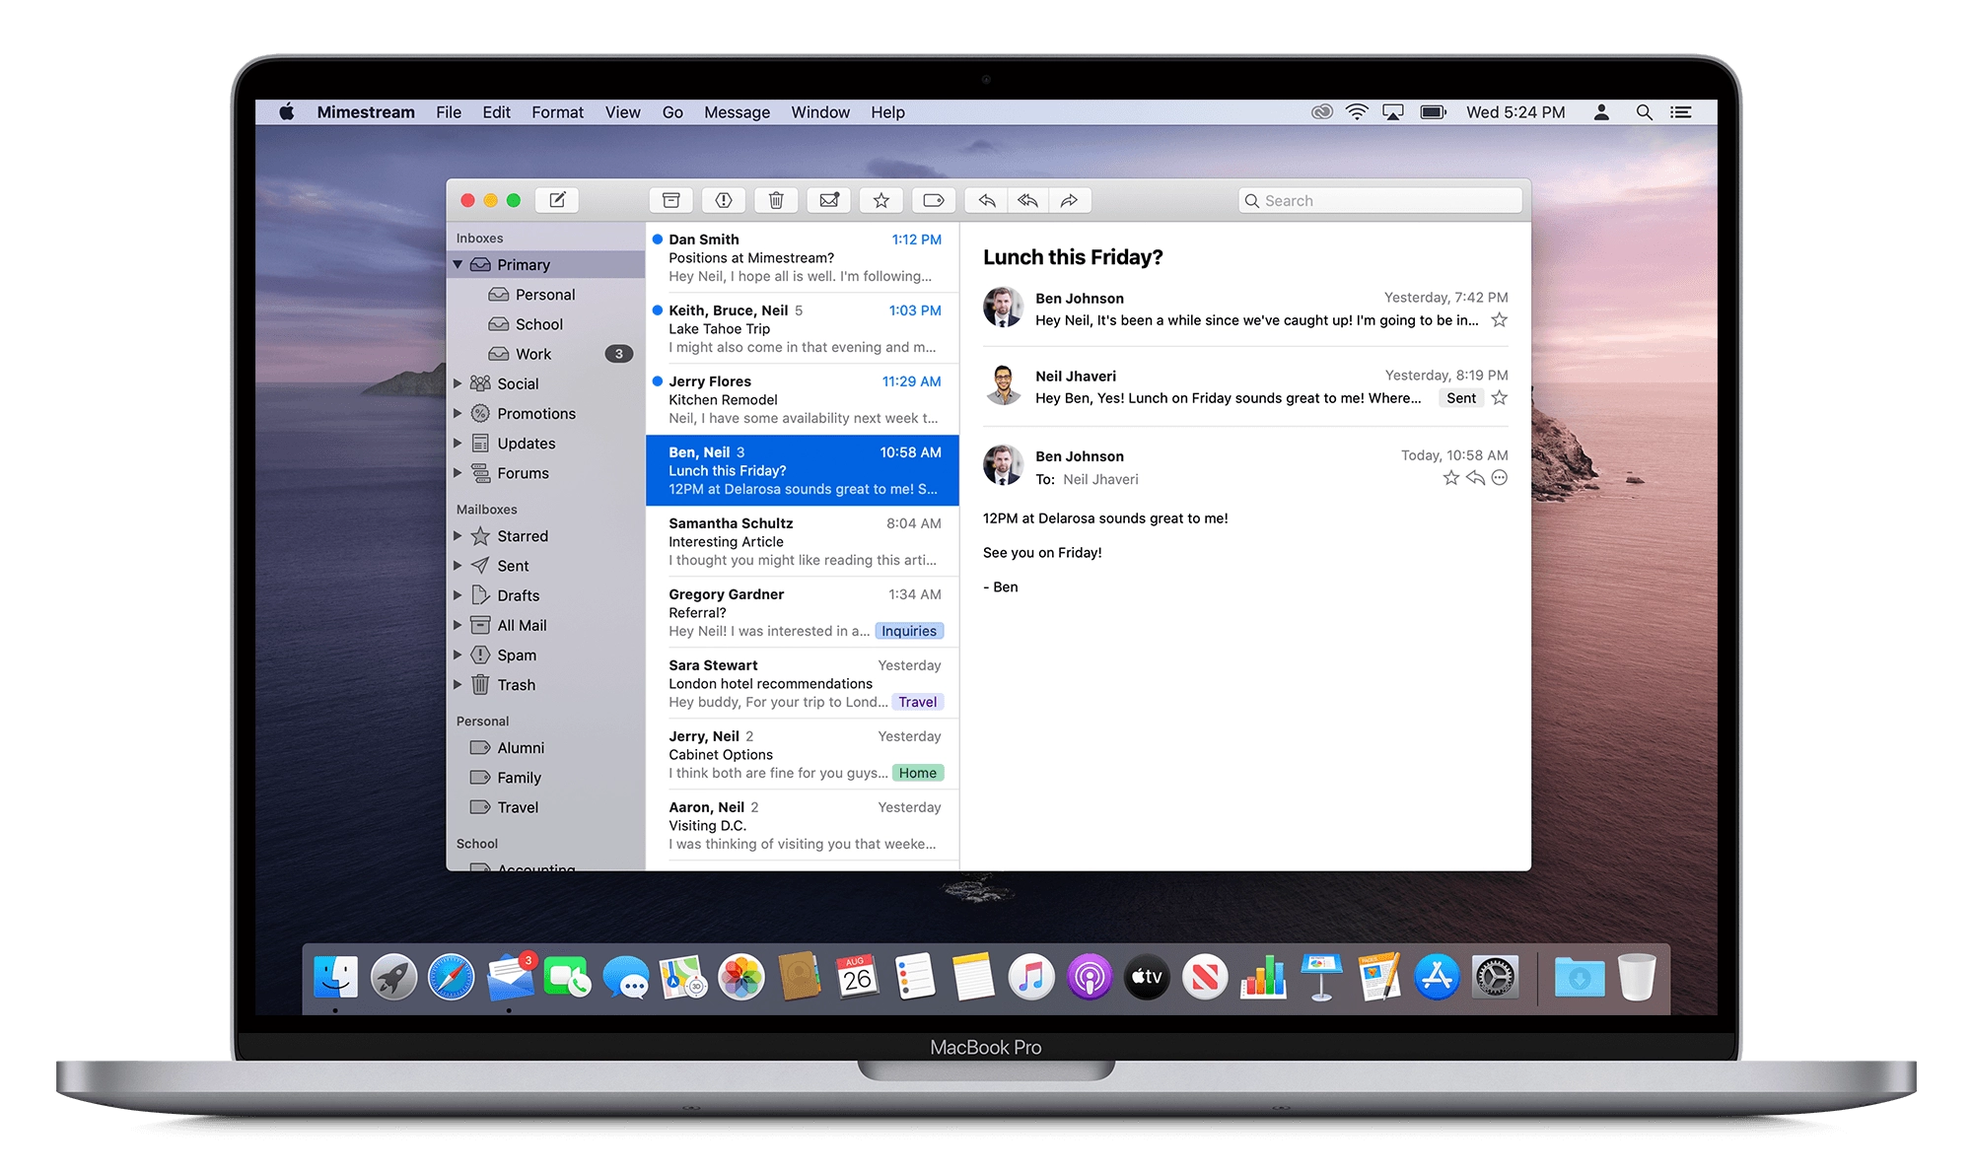Star Ben Johnson's 10:58 AM message
This screenshot has height=1172, width=1972.
coord(1450,478)
